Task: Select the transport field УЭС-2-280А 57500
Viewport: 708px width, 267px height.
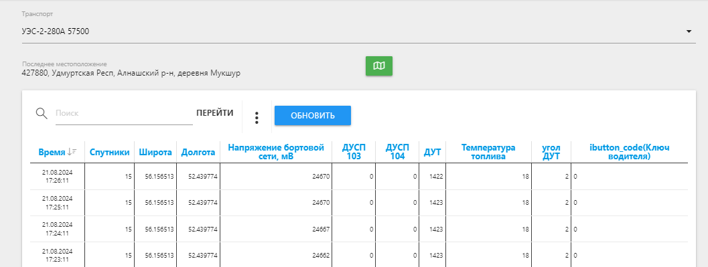Action: [358, 31]
